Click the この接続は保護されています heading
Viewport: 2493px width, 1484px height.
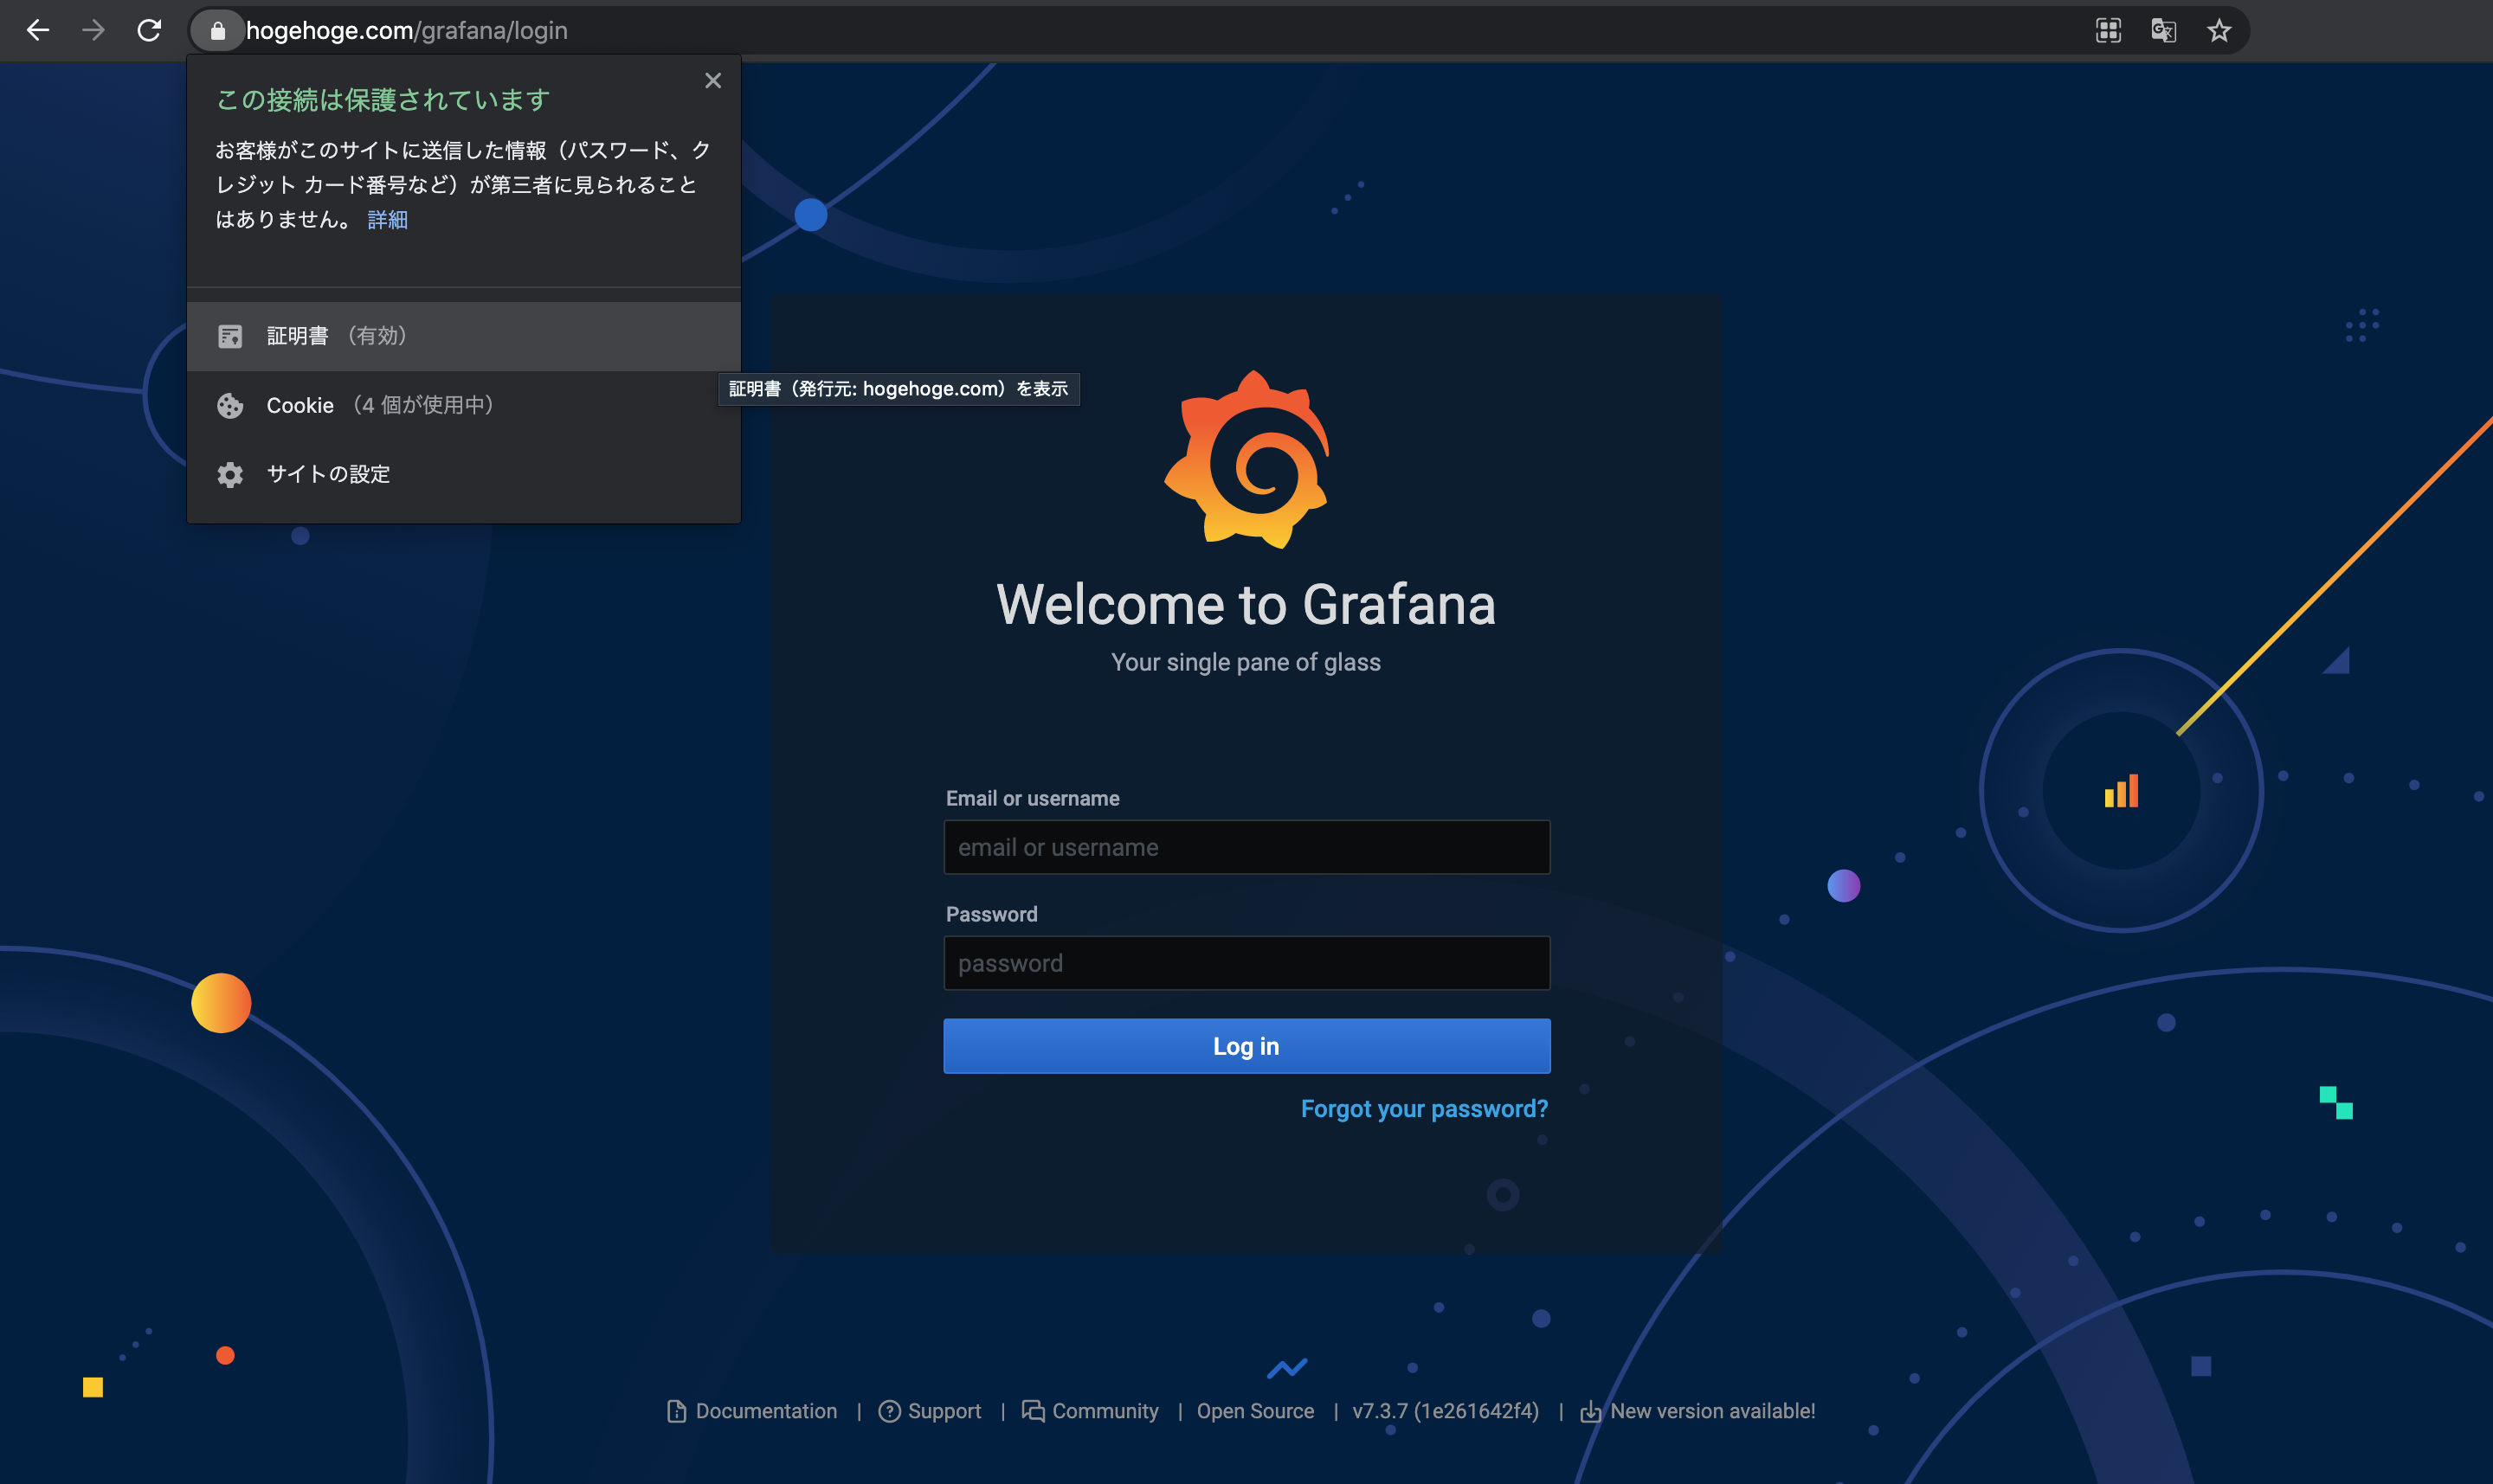[383, 100]
